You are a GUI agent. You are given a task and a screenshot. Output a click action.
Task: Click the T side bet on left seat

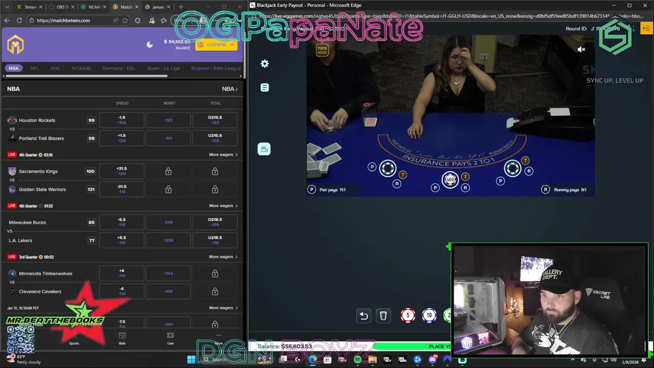403,175
